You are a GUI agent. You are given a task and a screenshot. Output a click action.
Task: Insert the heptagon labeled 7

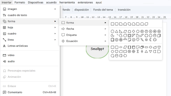pos(146,31)
